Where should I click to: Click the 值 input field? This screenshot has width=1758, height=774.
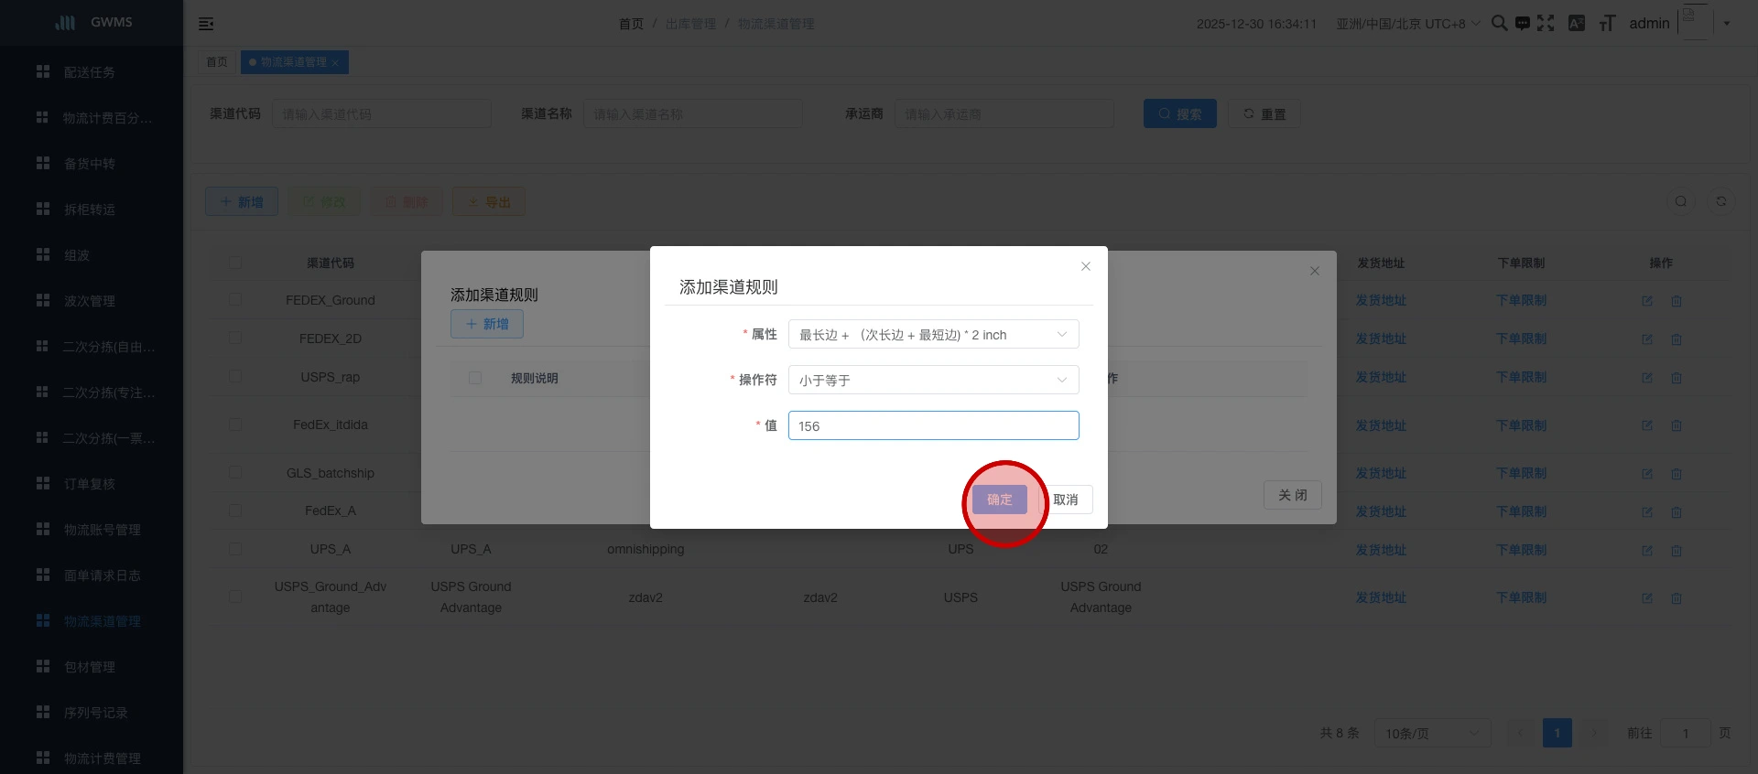(x=933, y=425)
